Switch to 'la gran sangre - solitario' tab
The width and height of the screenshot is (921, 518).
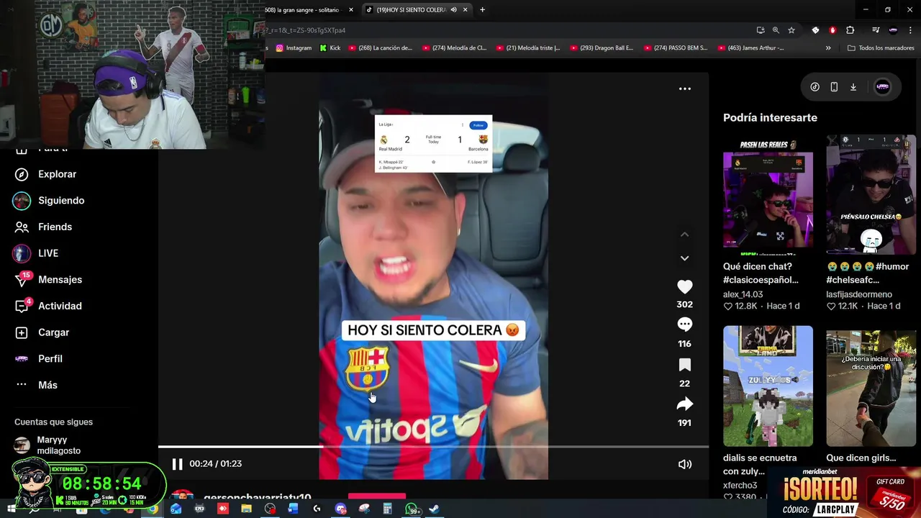(302, 10)
